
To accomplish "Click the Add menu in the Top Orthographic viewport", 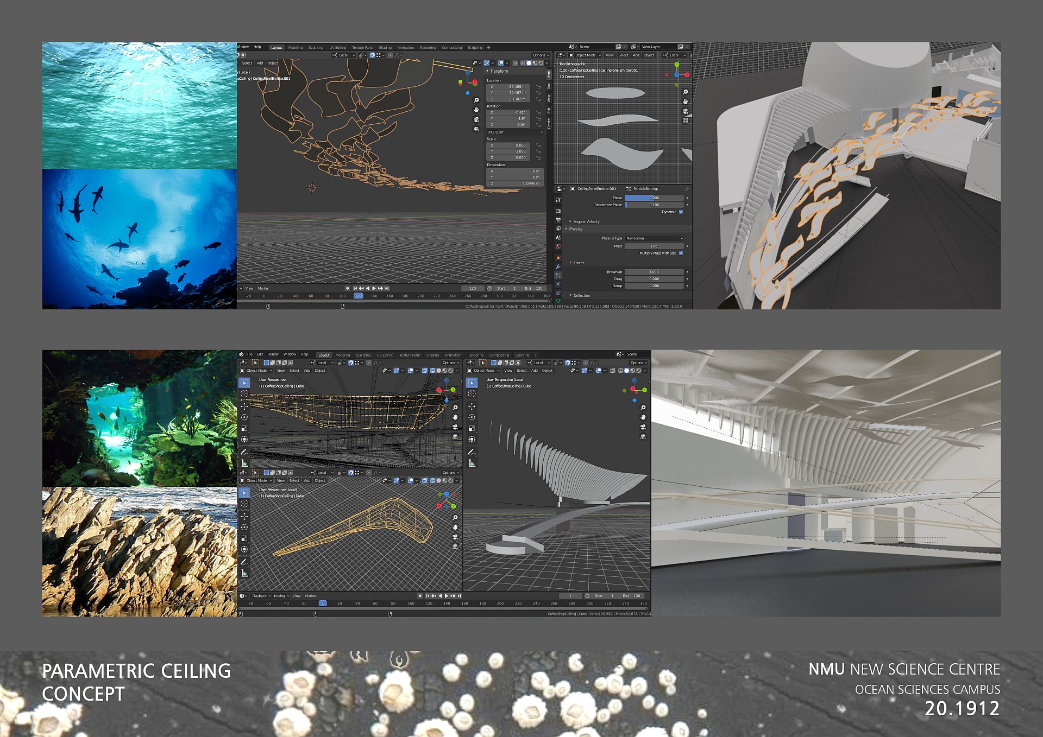I will pyautogui.click(x=636, y=55).
